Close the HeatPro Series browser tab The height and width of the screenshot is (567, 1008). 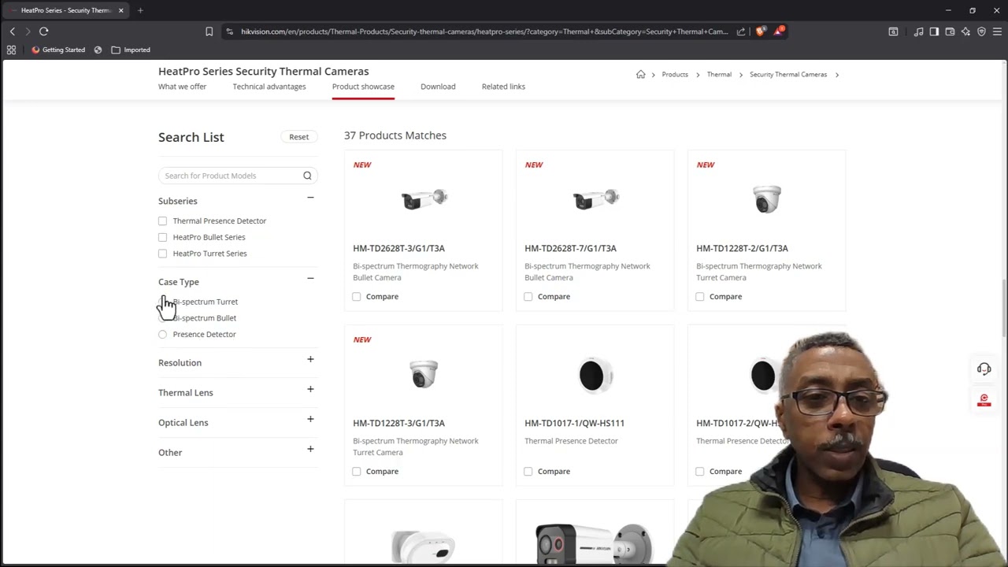[x=120, y=10]
